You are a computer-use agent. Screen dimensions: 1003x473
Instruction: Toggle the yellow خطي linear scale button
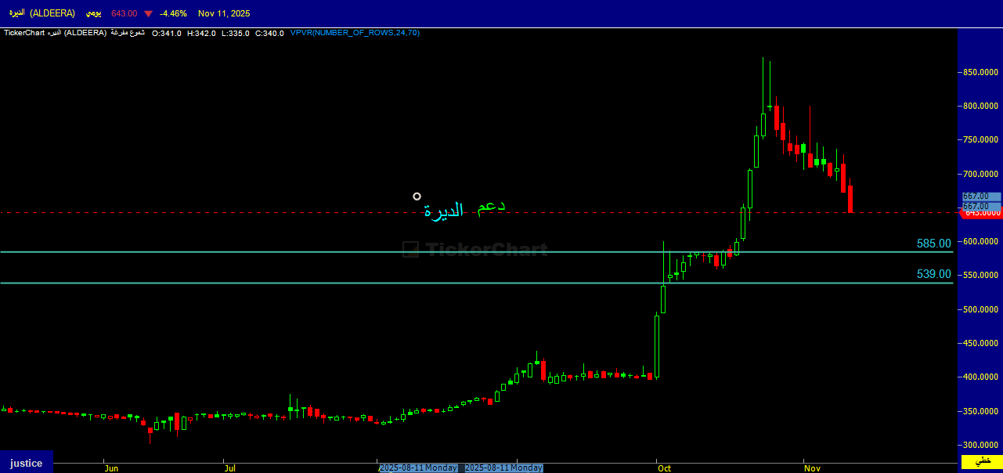coord(981,462)
